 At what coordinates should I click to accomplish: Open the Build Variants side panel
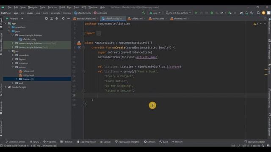tap(1, 128)
